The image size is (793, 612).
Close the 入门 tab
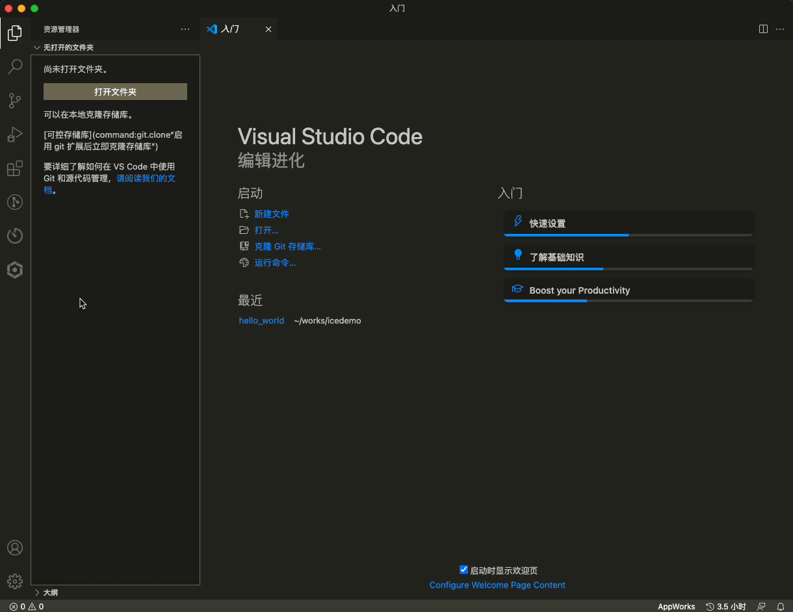coord(268,29)
